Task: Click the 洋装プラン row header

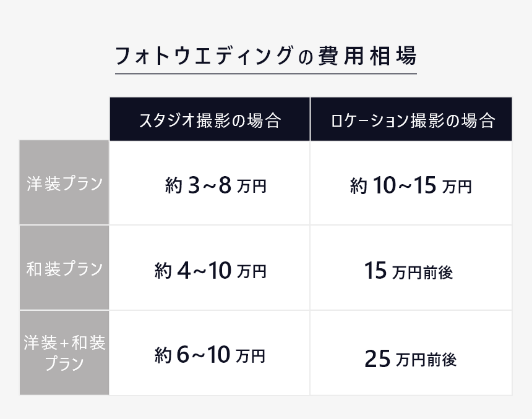Action: [x=64, y=183]
